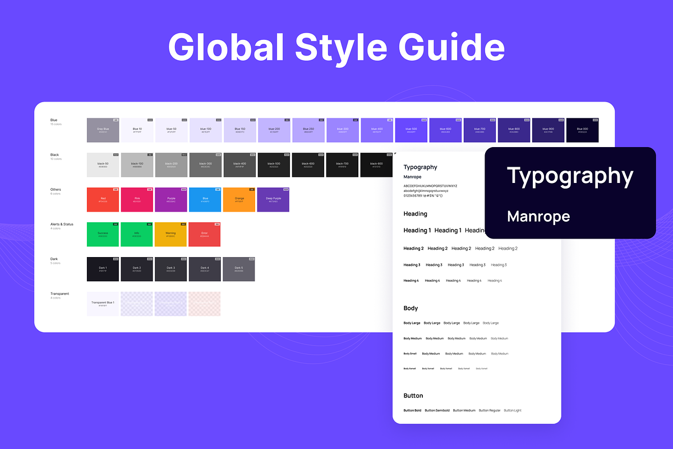Viewport: 673px width, 449px height.
Task: Select the yellow Warning status swatch
Action: tap(171, 235)
